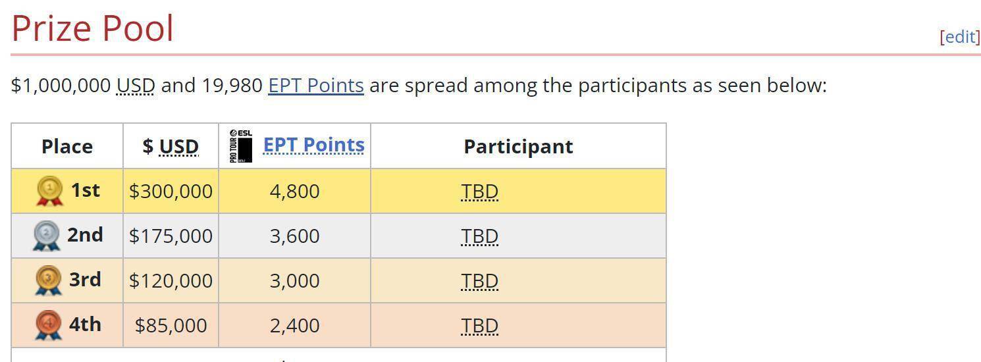
Task: Click the USD abbreviation in the intro sentence
Action: click(x=136, y=86)
